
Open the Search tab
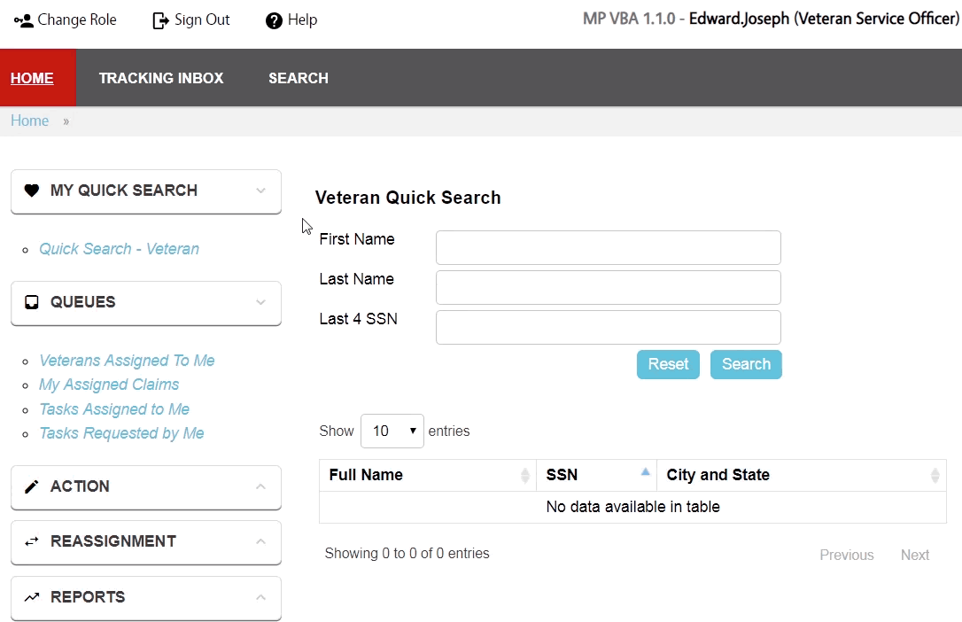click(x=298, y=78)
